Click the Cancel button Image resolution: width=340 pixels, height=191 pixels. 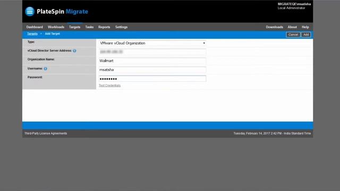(x=293, y=34)
